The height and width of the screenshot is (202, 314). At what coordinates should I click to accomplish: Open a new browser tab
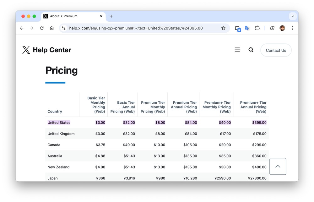click(x=111, y=16)
